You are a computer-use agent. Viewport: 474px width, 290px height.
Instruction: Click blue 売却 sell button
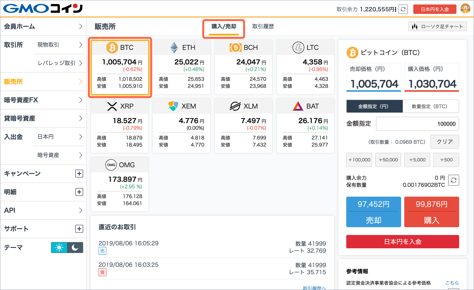pos(374,212)
